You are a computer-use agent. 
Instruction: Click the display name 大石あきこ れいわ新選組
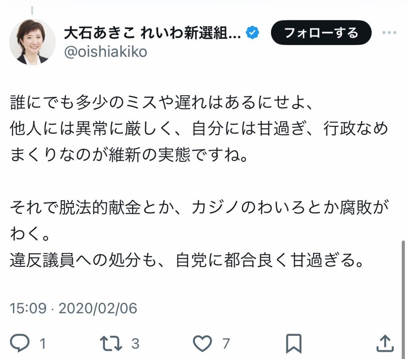pyautogui.click(x=153, y=33)
